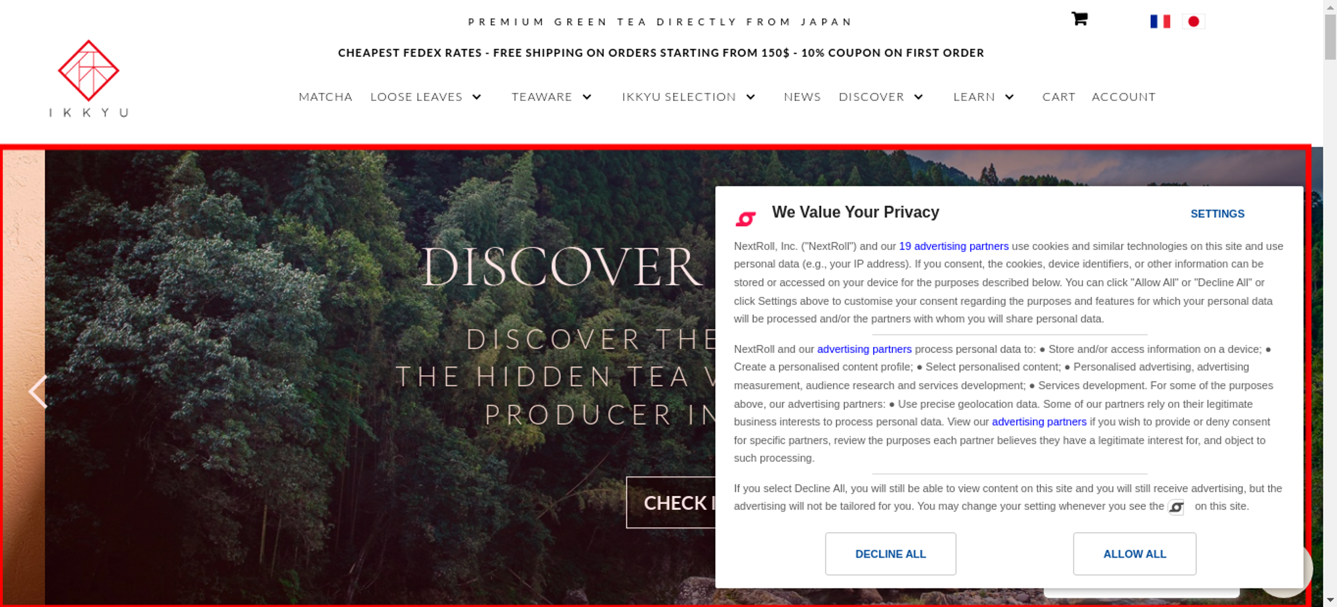The image size is (1337, 607).
Task: Open the Matcha menu item
Action: [x=326, y=97]
